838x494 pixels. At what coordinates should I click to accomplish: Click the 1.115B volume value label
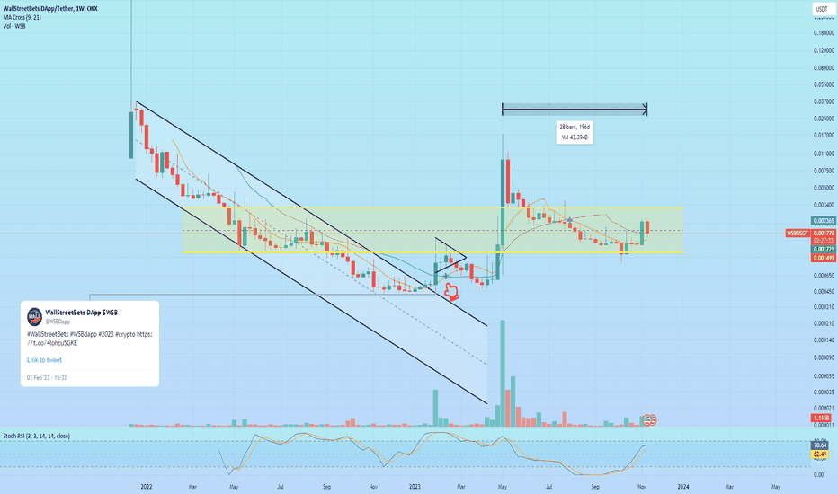tap(820, 418)
